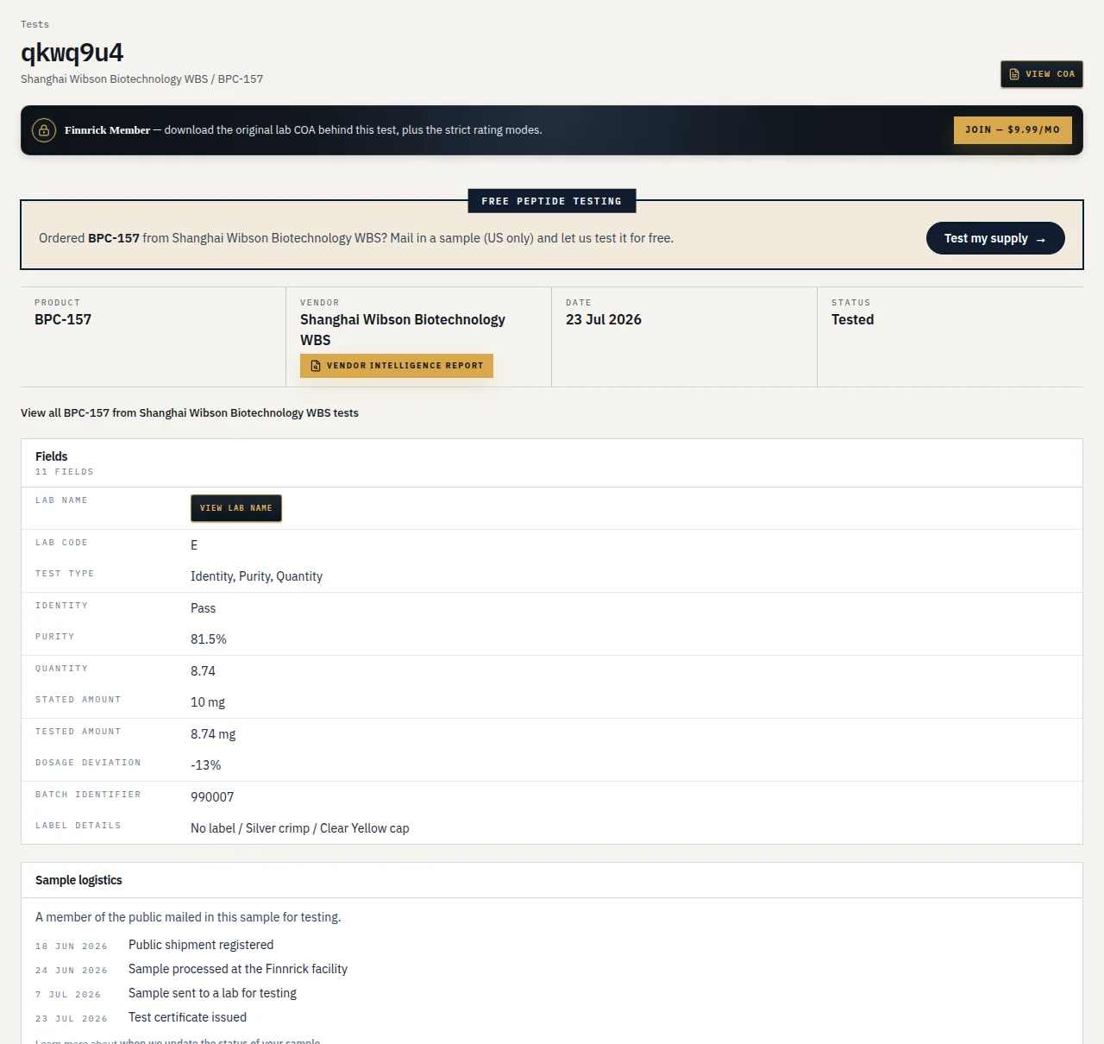Click the Test Type value Identity, Purity, Quantity
The height and width of the screenshot is (1044, 1104).
click(x=257, y=576)
